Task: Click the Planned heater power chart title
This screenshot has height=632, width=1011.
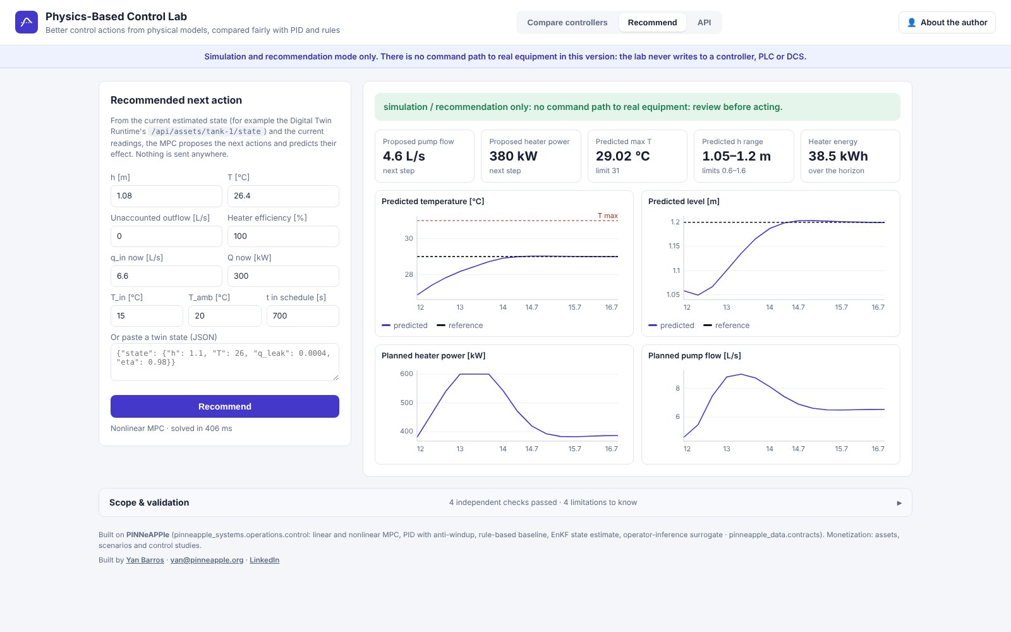Action: coord(433,356)
